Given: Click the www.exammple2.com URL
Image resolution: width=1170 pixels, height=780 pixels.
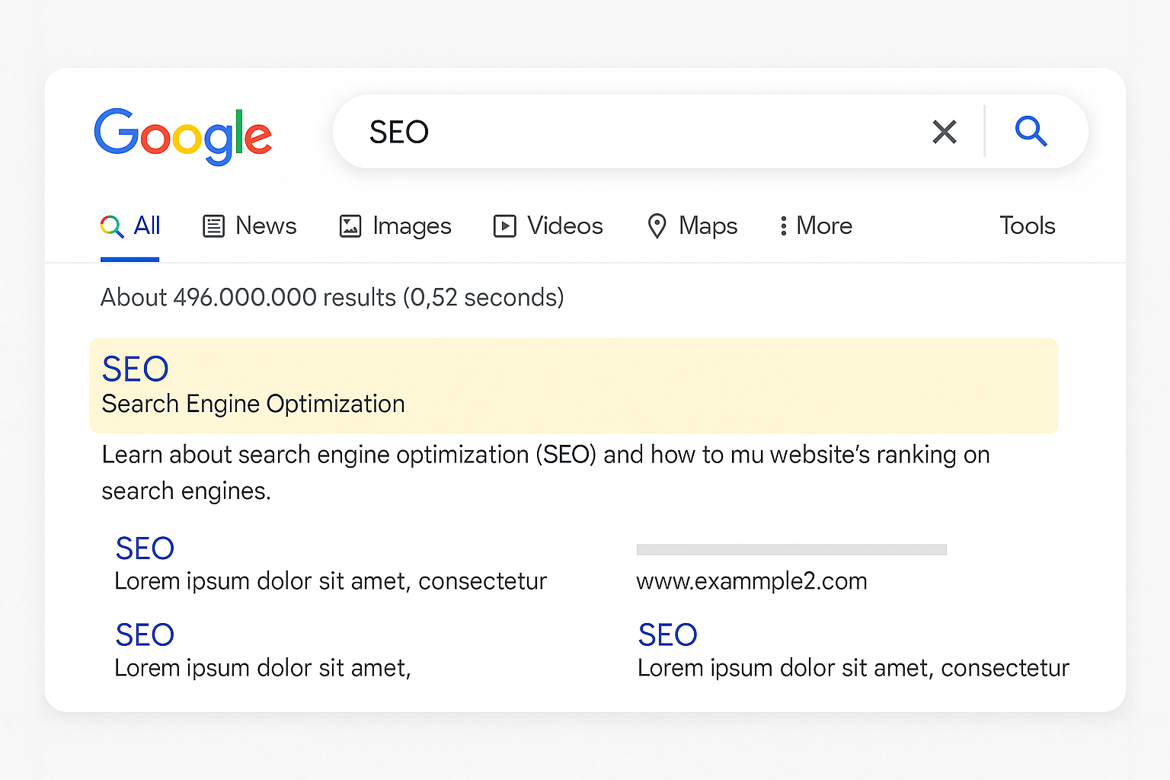Looking at the screenshot, I should pos(751,581).
